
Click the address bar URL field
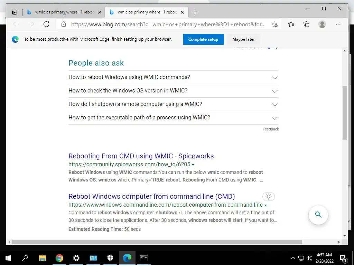168,24
